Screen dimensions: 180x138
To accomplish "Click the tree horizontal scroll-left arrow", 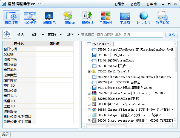I will coord(84,126).
